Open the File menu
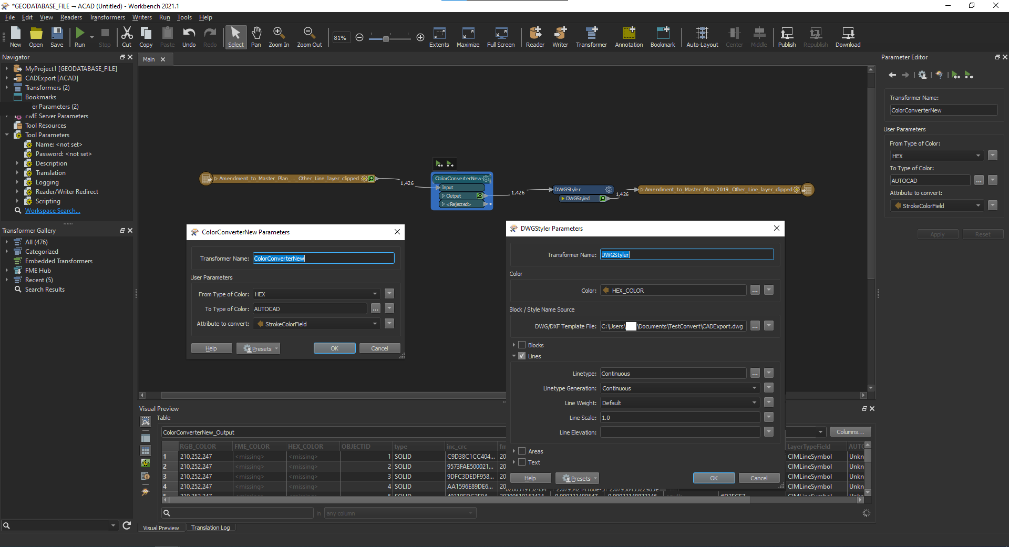 coord(10,17)
